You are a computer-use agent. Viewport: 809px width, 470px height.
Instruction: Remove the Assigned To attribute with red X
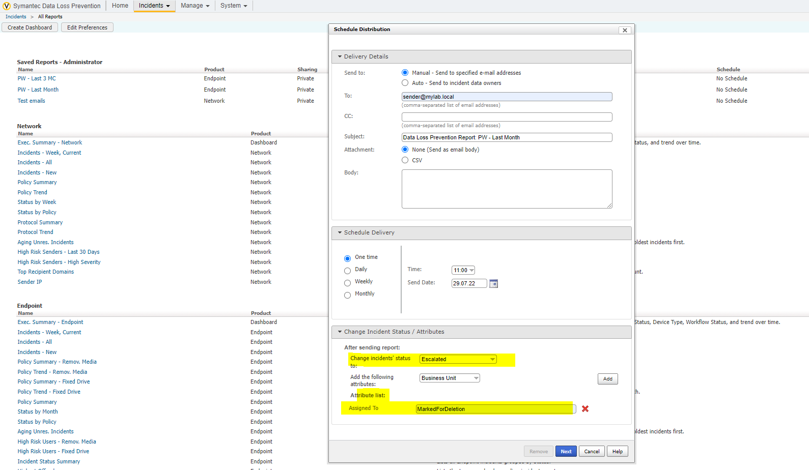585,409
